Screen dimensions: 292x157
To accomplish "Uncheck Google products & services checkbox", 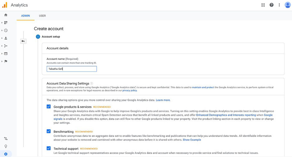I will (x=48, y=107).
